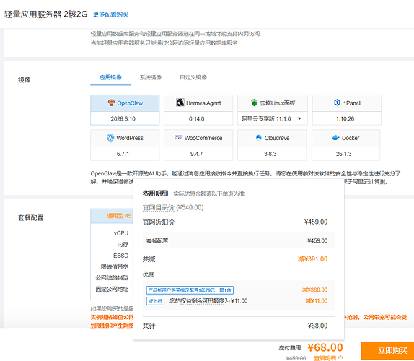The height and width of the screenshot is (361, 414).
Task: Select the Docker whale icon
Action: (335, 138)
